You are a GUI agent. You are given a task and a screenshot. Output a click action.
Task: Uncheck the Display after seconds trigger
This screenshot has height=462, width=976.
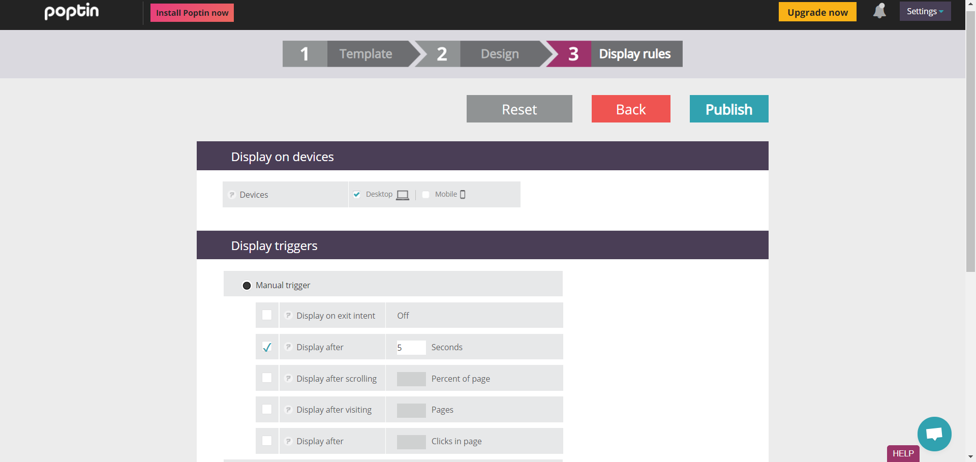click(267, 347)
